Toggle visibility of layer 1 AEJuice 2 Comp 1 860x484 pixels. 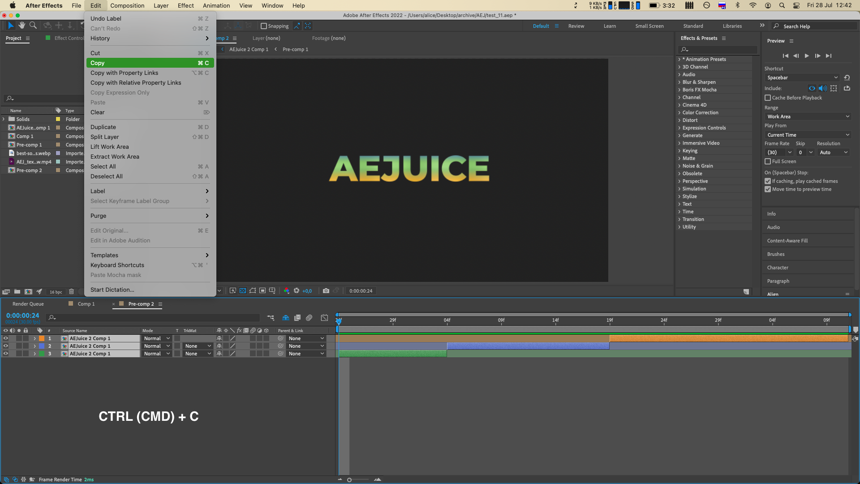tap(5, 338)
